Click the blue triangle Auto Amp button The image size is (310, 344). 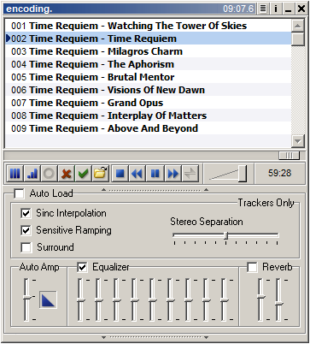(48, 300)
